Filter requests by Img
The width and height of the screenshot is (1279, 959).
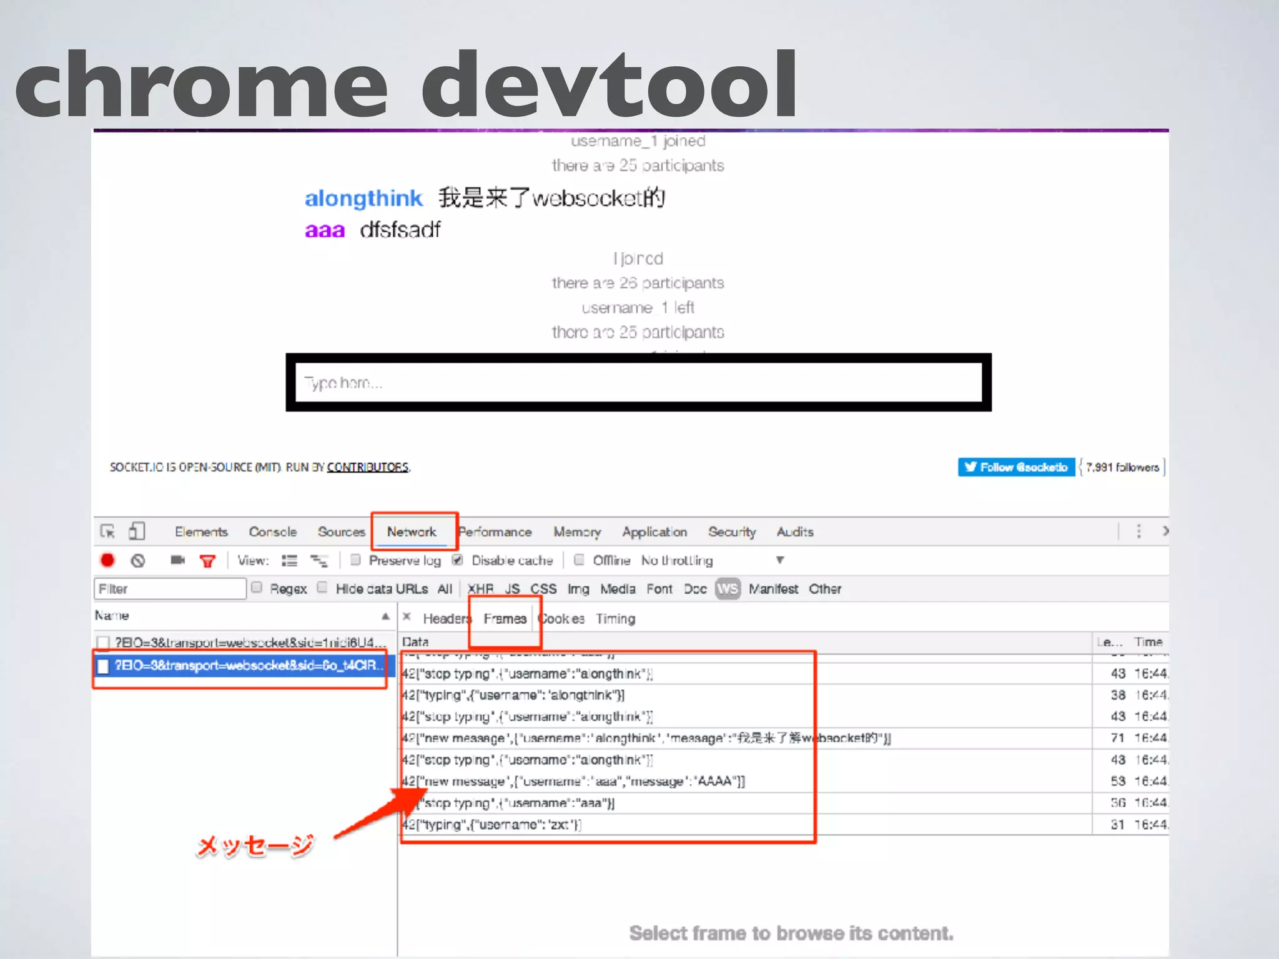578,589
